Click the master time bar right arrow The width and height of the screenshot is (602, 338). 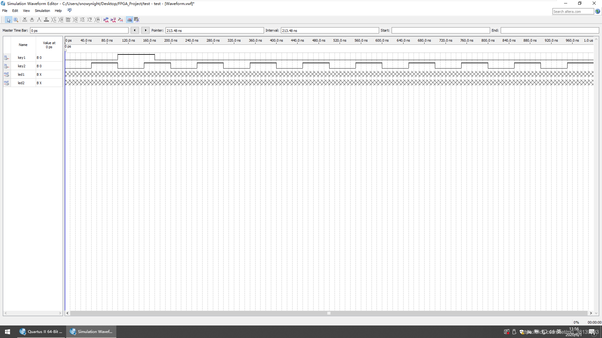[x=145, y=30]
